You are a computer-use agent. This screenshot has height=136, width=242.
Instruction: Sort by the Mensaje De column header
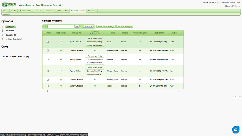pyautogui.click(x=76, y=33)
